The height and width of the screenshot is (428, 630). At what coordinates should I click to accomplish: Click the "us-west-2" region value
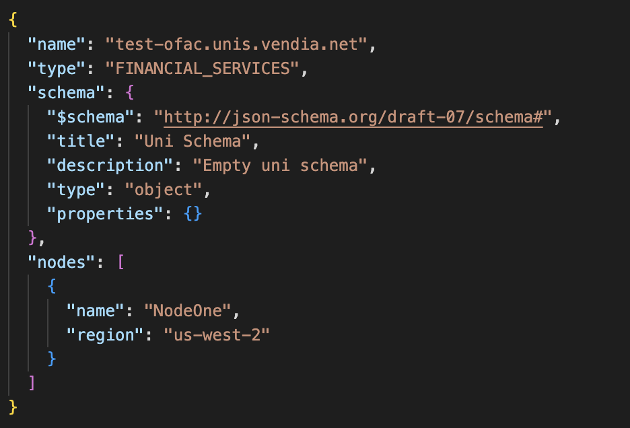point(217,335)
